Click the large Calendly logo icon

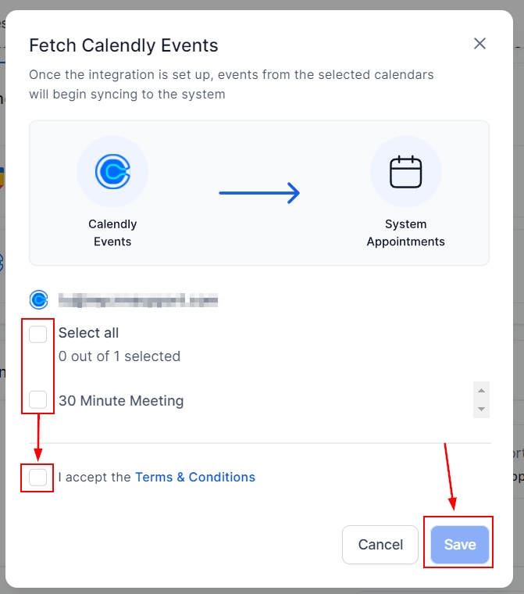[112, 172]
